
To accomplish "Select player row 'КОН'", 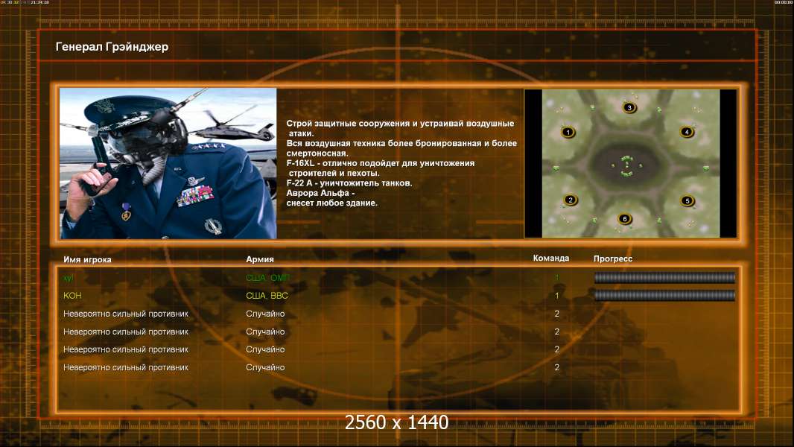I will (72, 296).
